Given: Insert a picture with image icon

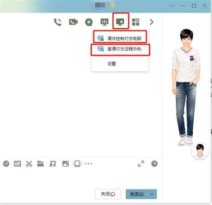Looking at the screenshot, I should pos(65,164).
